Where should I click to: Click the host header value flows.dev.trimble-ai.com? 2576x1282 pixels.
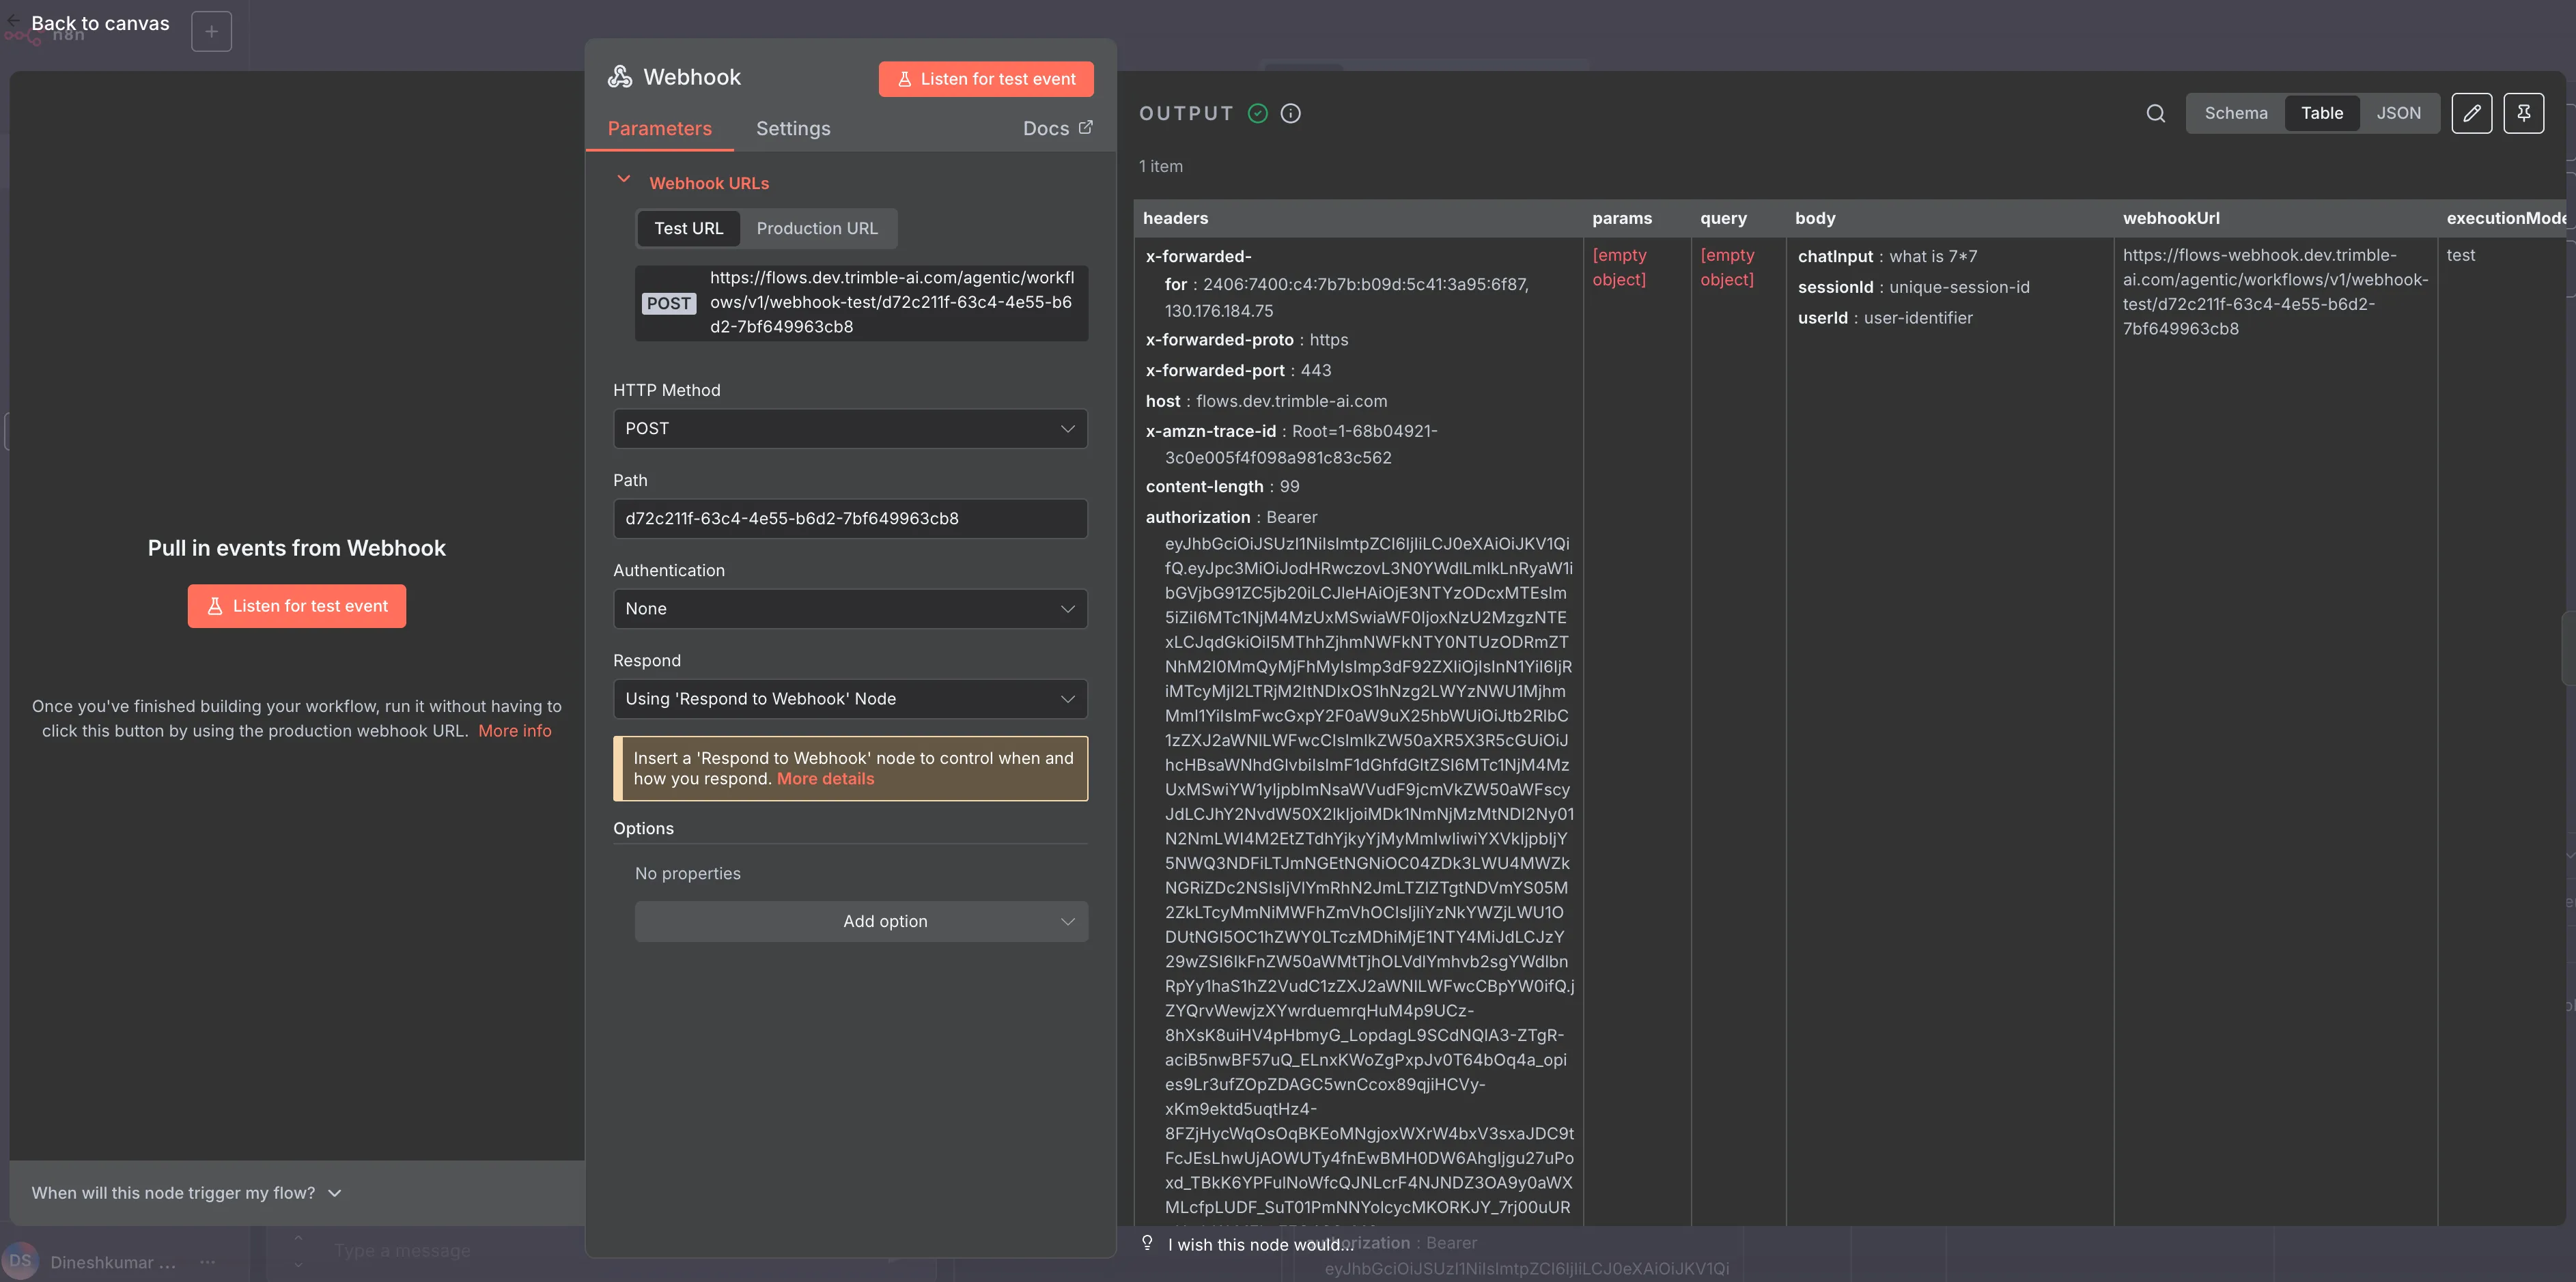pyautogui.click(x=1291, y=401)
